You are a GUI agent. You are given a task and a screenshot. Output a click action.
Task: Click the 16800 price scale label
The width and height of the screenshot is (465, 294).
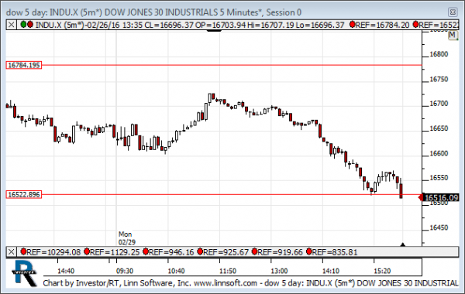[x=439, y=54]
